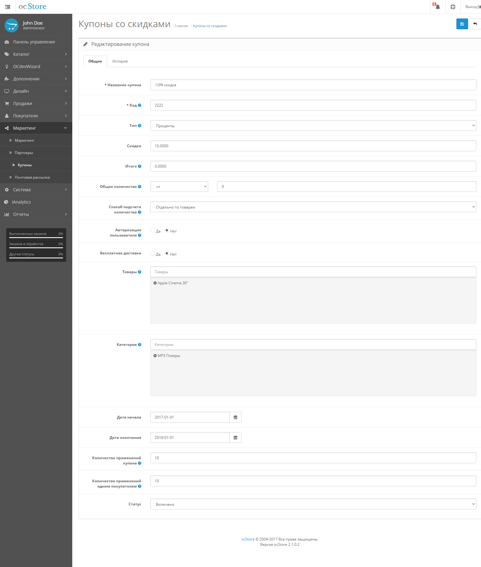The height and width of the screenshot is (567, 481).
Task: Select Нет for Бесплатная доставка
Action: (x=167, y=253)
